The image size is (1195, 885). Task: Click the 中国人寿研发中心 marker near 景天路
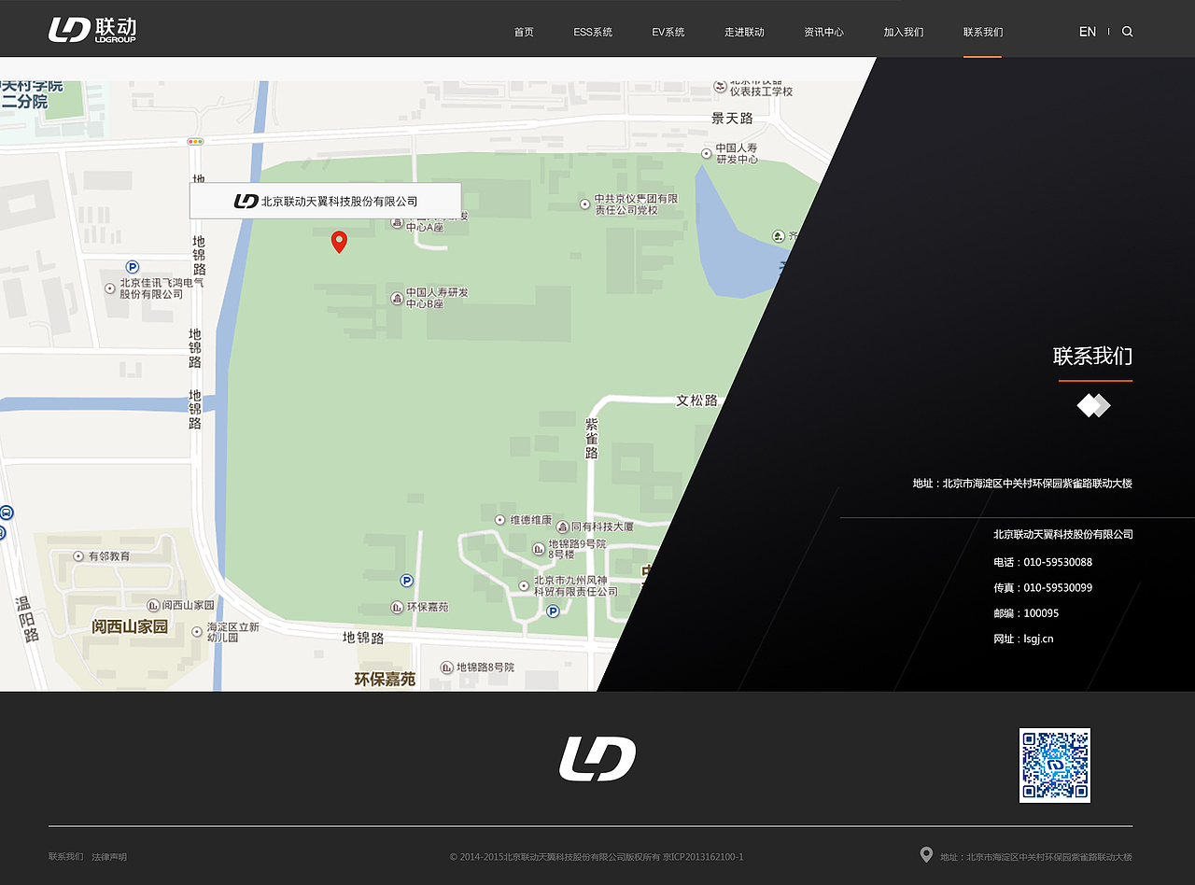tap(707, 153)
